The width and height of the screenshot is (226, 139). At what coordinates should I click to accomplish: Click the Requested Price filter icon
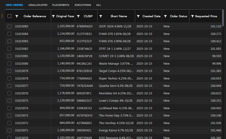pos(192,16)
